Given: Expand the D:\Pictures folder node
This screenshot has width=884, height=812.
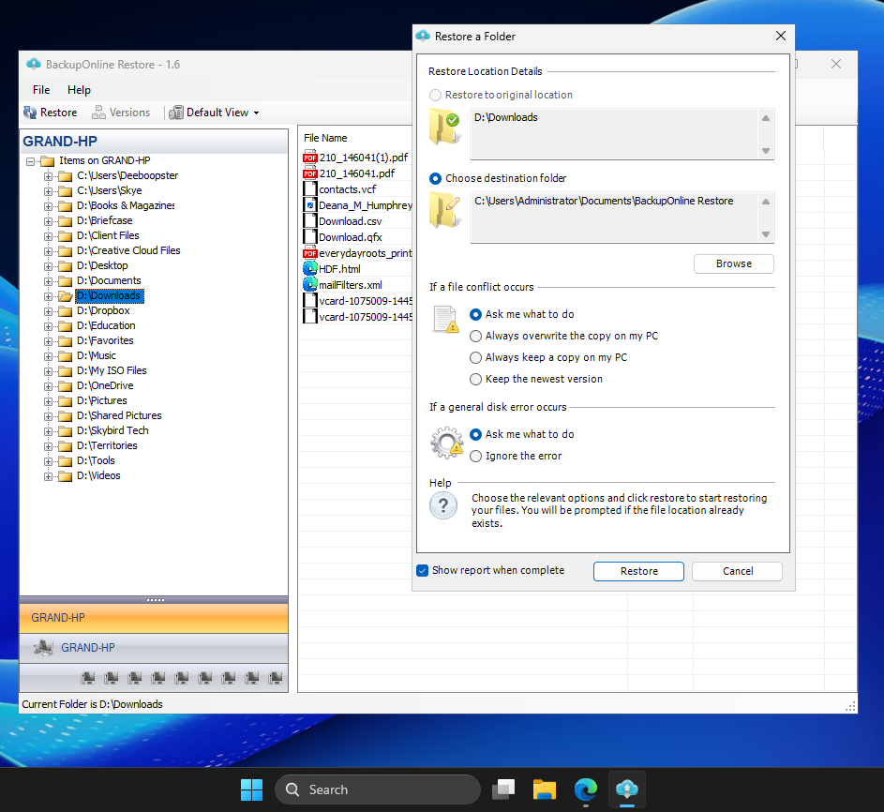Looking at the screenshot, I should pyautogui.click(x=49, y=401).
